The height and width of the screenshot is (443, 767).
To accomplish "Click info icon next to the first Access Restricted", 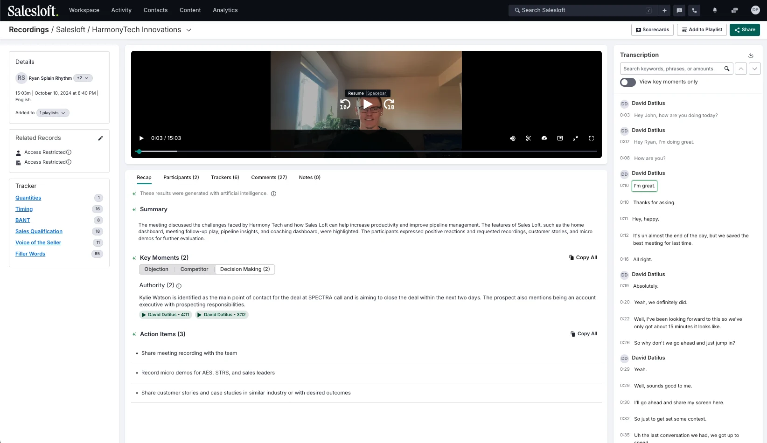I will coord(69,152).
